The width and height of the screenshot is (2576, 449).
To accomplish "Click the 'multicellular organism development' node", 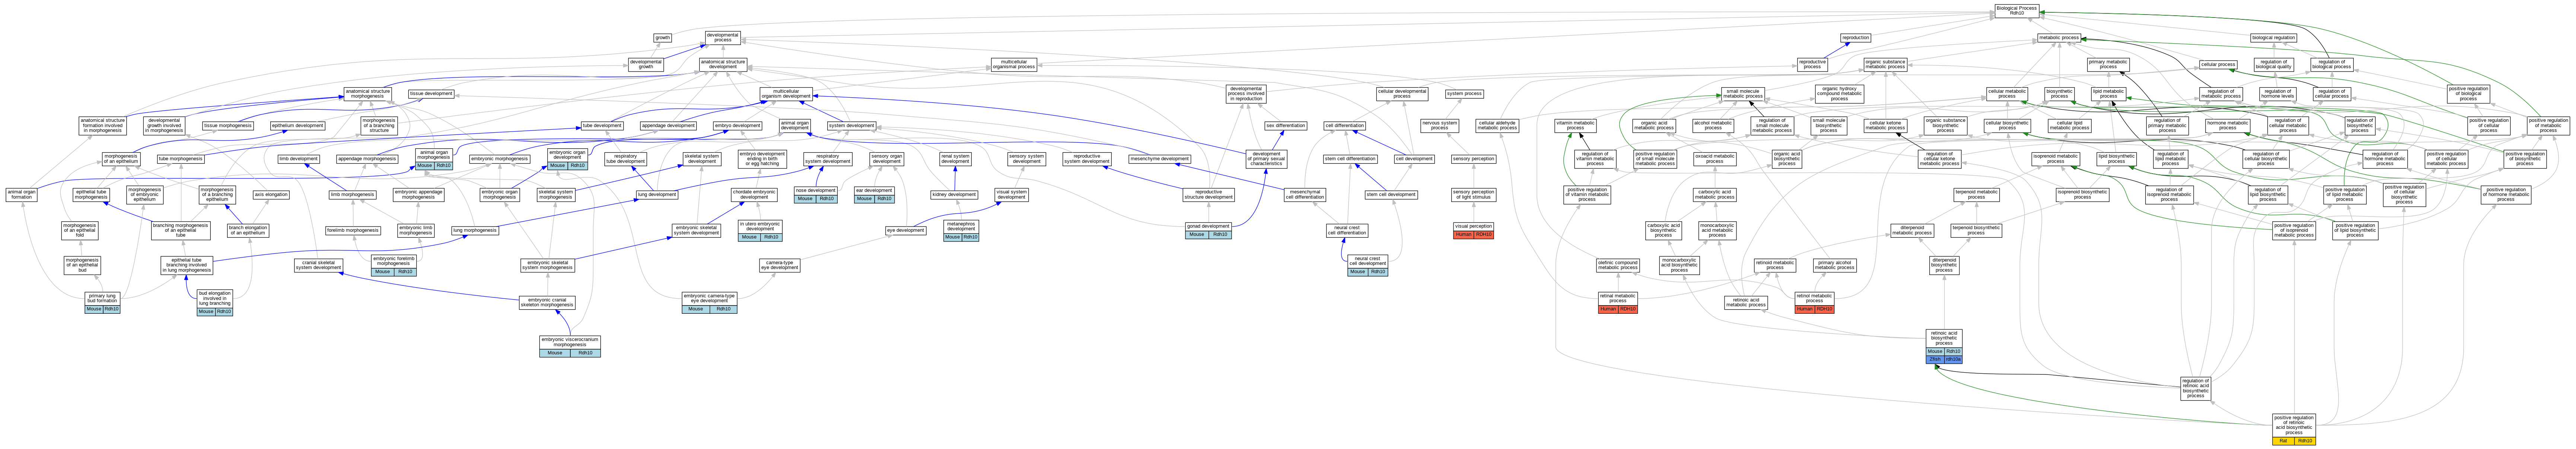I will click(786, 94).
